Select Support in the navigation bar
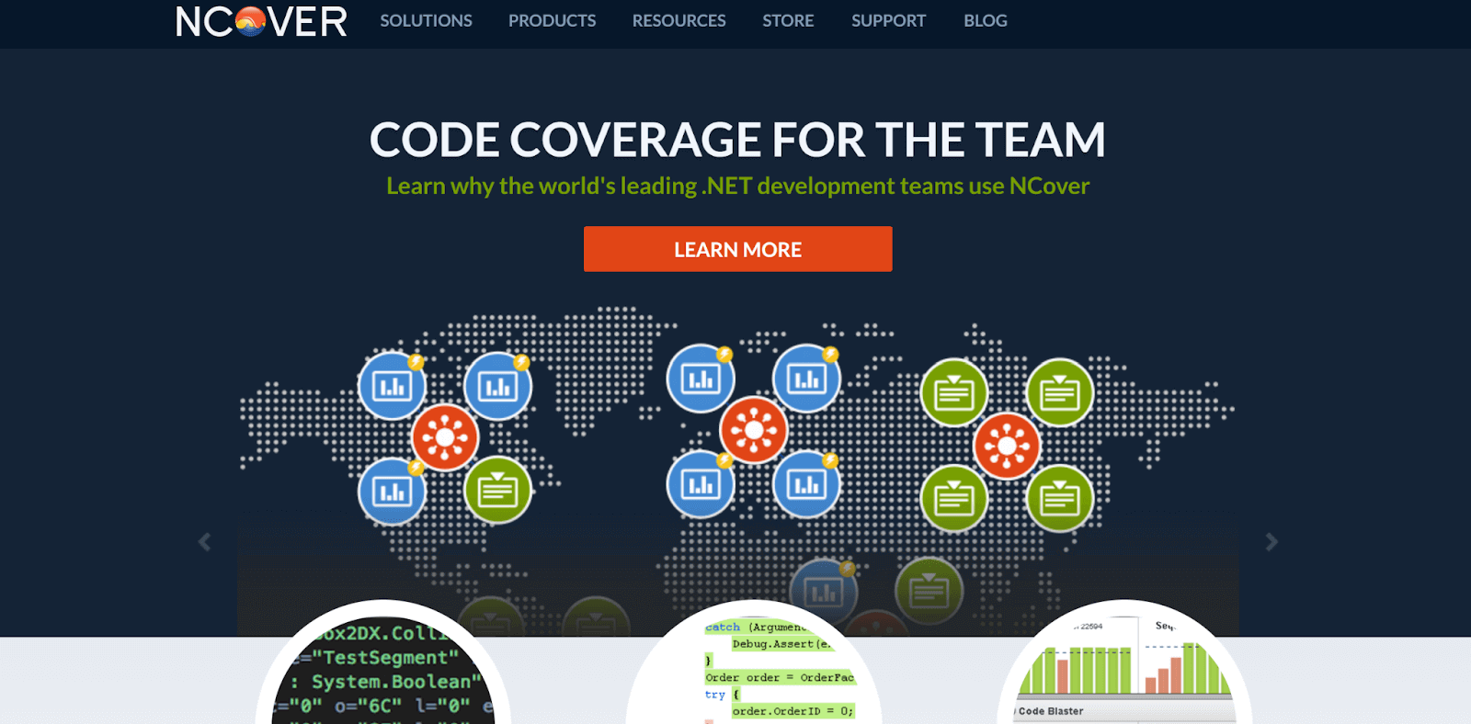Viewport: 1471px width, 724px height. [x=888, y=20]
